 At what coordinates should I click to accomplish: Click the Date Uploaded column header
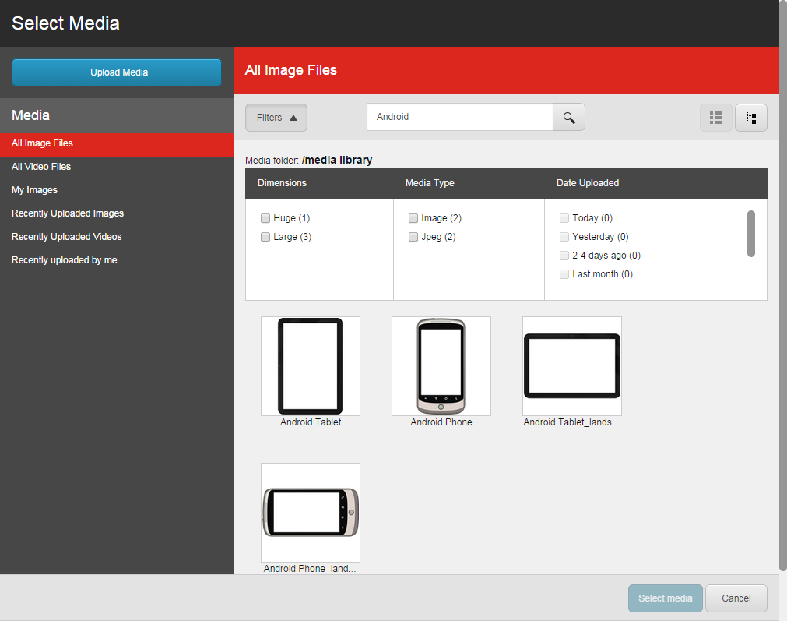pos(587,183)
